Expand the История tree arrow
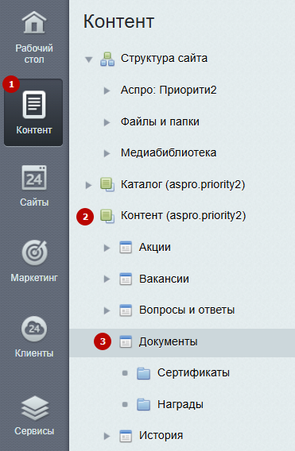 coord(107,436)
